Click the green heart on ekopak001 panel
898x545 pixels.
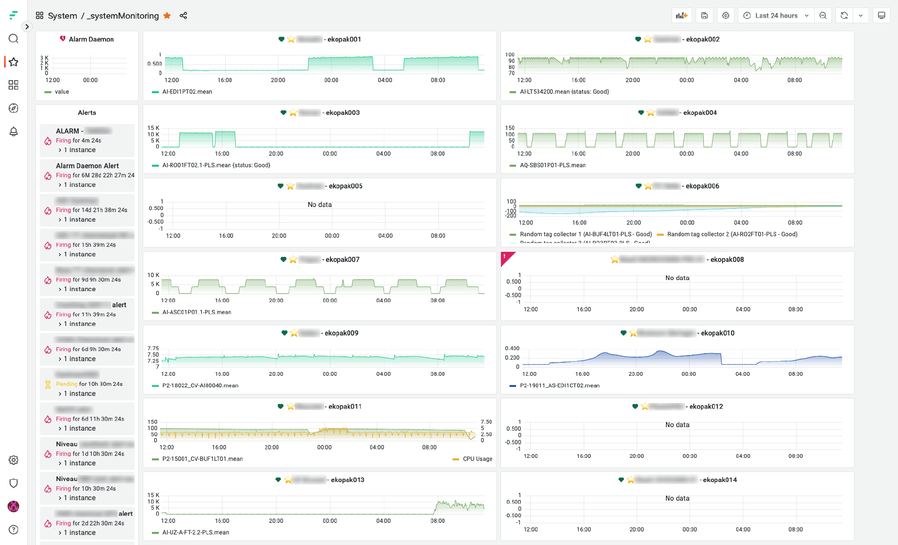(282, 39)
